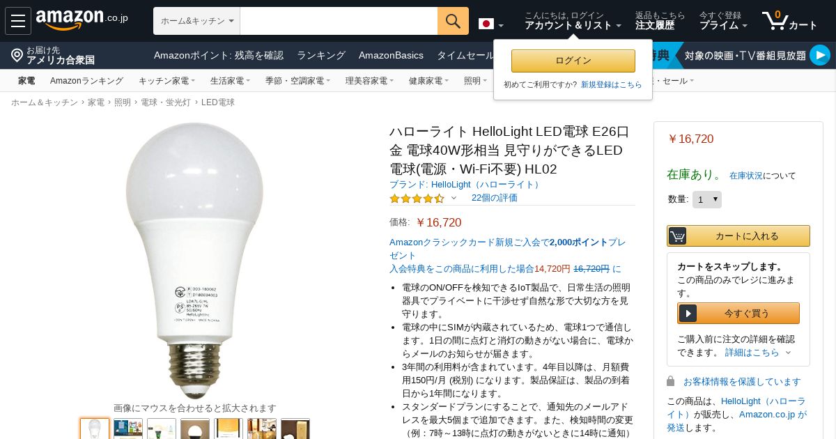Open the AmazonBasics nav item
This screenshot has width=836, height=439.
(x=391, y=55)
